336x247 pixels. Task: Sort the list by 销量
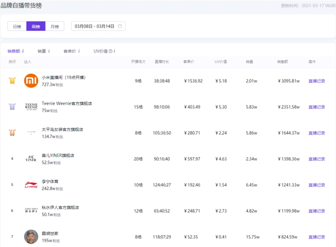44,51
